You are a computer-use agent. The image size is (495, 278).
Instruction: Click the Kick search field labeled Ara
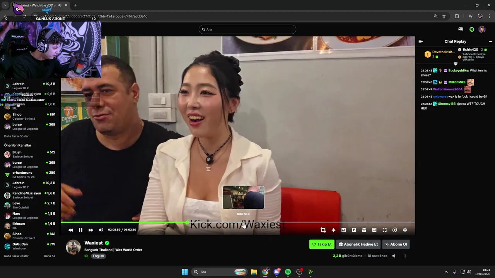tap(247, 29)
